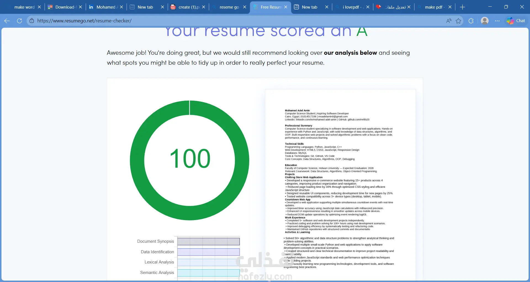Switch to the LinkedIn Mohamed tab
Image resolution: width=530 pixels, height=282 pixels.
106,7
